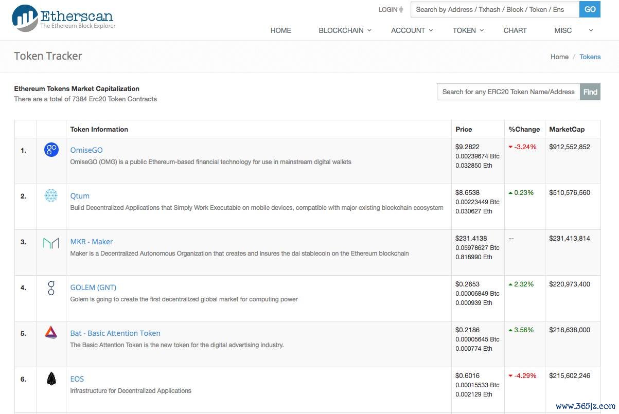Viewport: 619px width, 414px height.
Task: Focus the ERC20 Token Name/Address search field
Action: tap(508, 92)
